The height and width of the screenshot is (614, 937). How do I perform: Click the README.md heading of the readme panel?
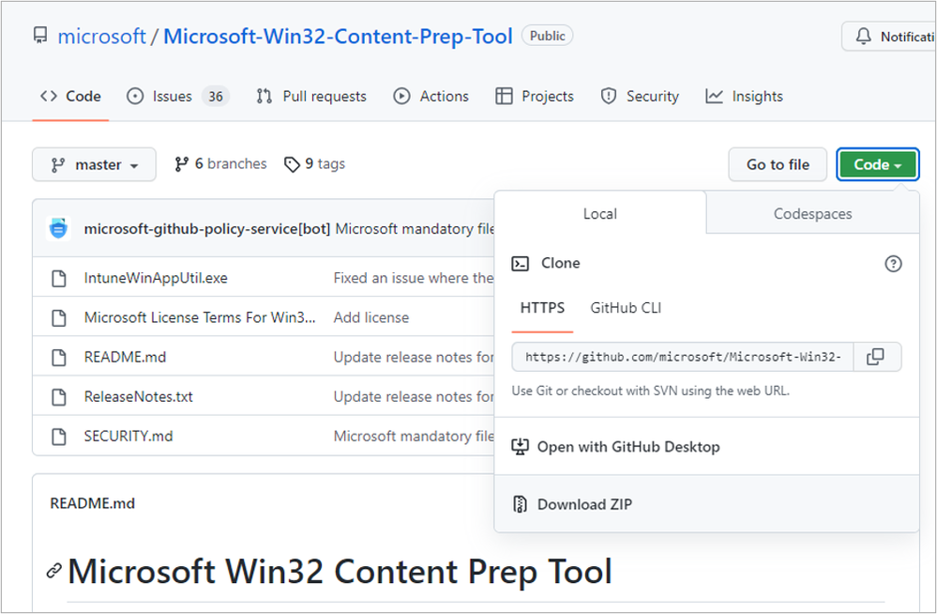pos(92,503)
